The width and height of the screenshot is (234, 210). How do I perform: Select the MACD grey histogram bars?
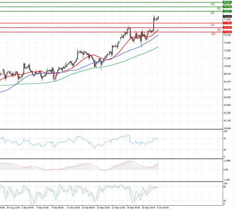(x=79, y=167)
